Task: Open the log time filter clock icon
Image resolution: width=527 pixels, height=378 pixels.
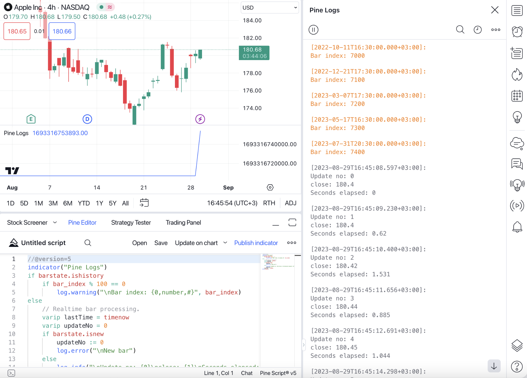Action: (x=478, y=29)
